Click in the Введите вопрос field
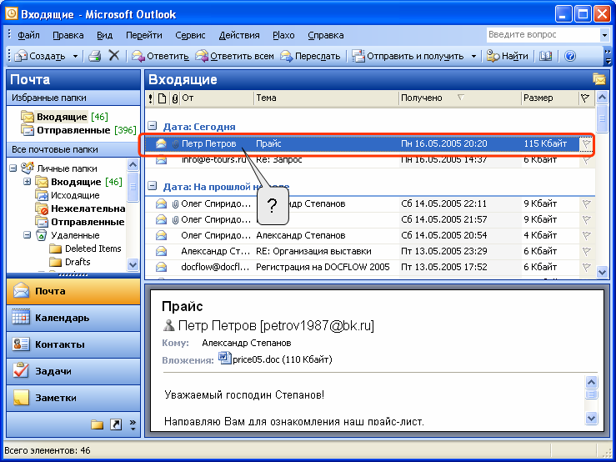616x462 pixels. tap(543, 35)
